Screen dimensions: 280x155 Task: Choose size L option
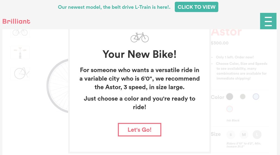257,135
